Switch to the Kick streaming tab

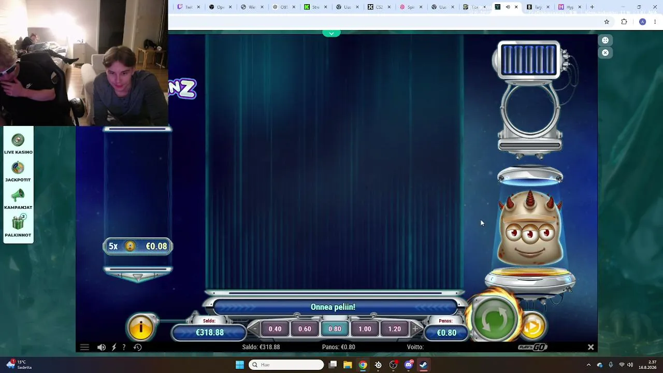click(x=316, y=7)
